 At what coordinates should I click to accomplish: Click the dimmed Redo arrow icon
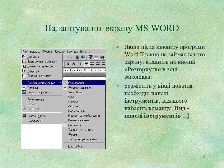68,58
